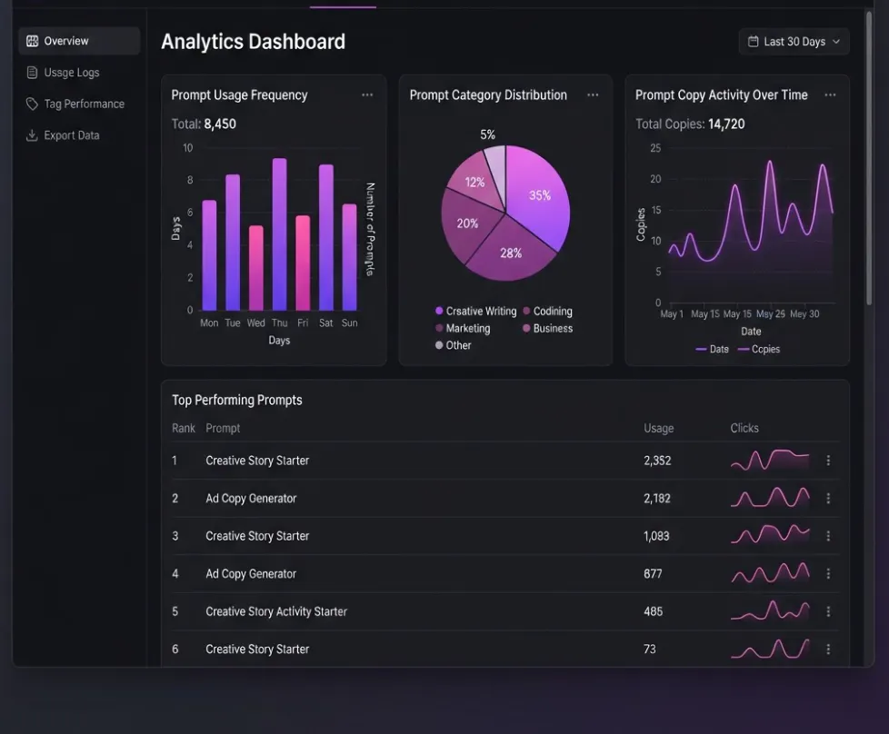This screenshot has height=734, width=889.
Task: Sort by the Usage column header
Action: 659,428
